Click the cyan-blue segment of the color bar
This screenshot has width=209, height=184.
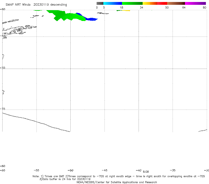point(113,3)
